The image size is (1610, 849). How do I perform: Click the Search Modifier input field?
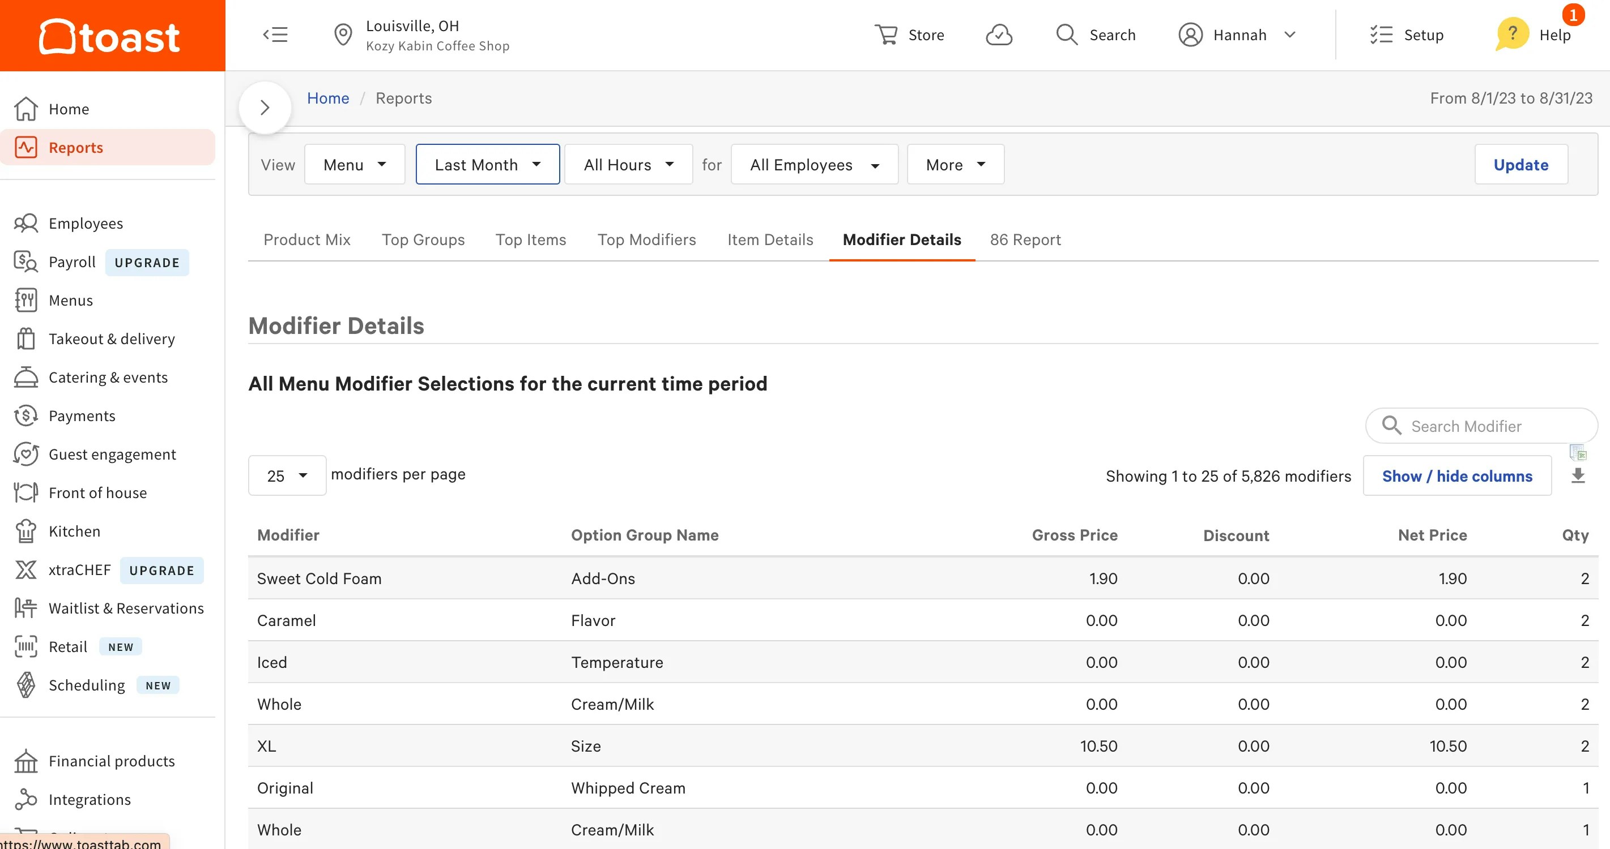coord(1481,426)
